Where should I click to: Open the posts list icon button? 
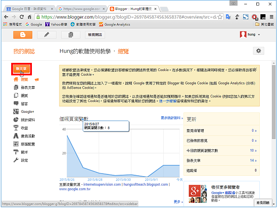click(71, 35)
